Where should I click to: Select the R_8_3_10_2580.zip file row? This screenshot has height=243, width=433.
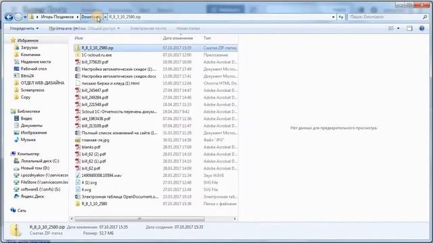tap(156, 48)
